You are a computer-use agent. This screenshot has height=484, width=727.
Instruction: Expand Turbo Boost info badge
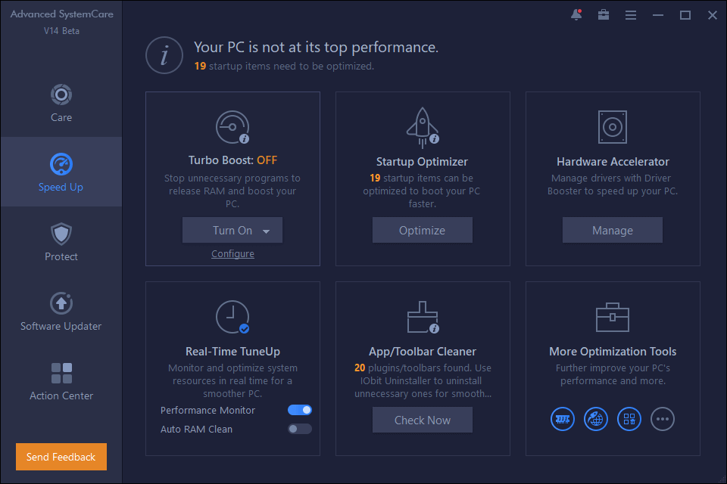click(x=245, y=137)
